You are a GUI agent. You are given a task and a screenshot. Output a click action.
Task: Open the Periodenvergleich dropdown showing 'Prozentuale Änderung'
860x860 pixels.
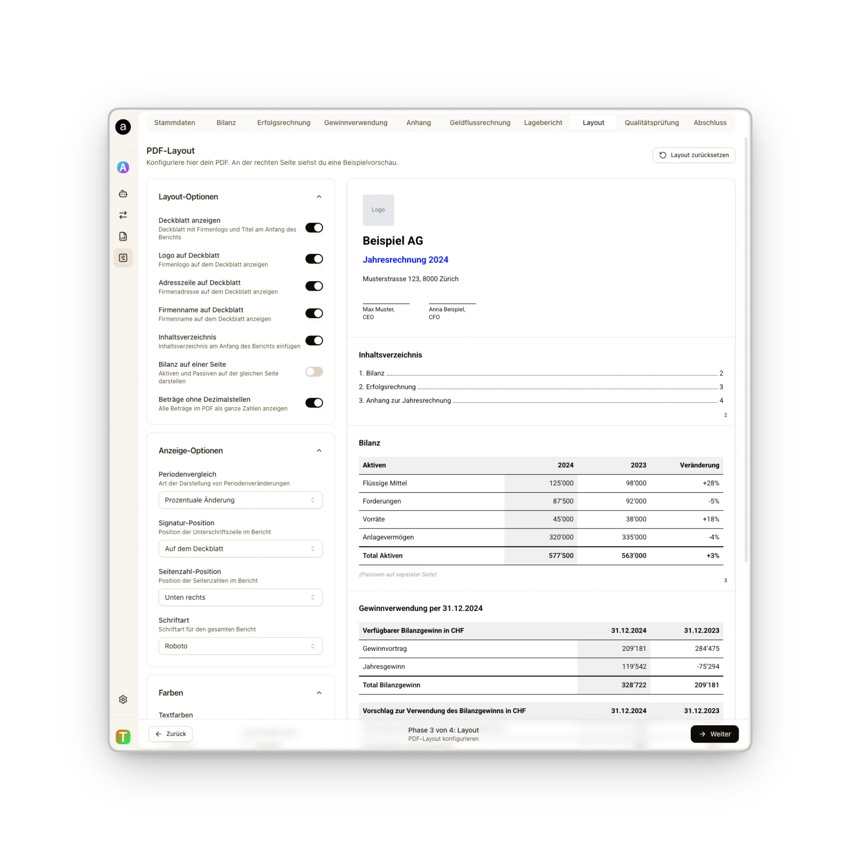click(x=241, y=500)
